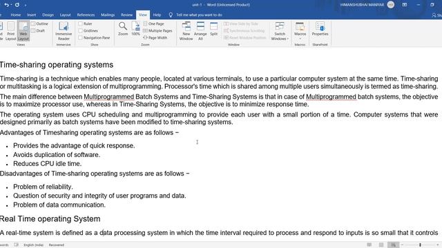Toggle Synchronous Scrolling
This screenshot has width=442, height=248.
(244, 30)
